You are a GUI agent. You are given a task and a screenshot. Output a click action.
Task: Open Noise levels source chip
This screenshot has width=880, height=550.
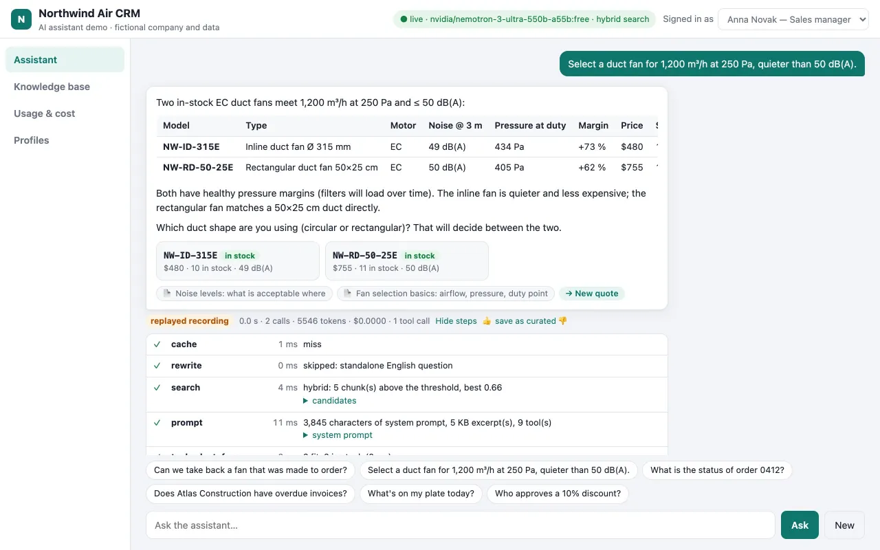pyautogui.click(x=245, y=294)
